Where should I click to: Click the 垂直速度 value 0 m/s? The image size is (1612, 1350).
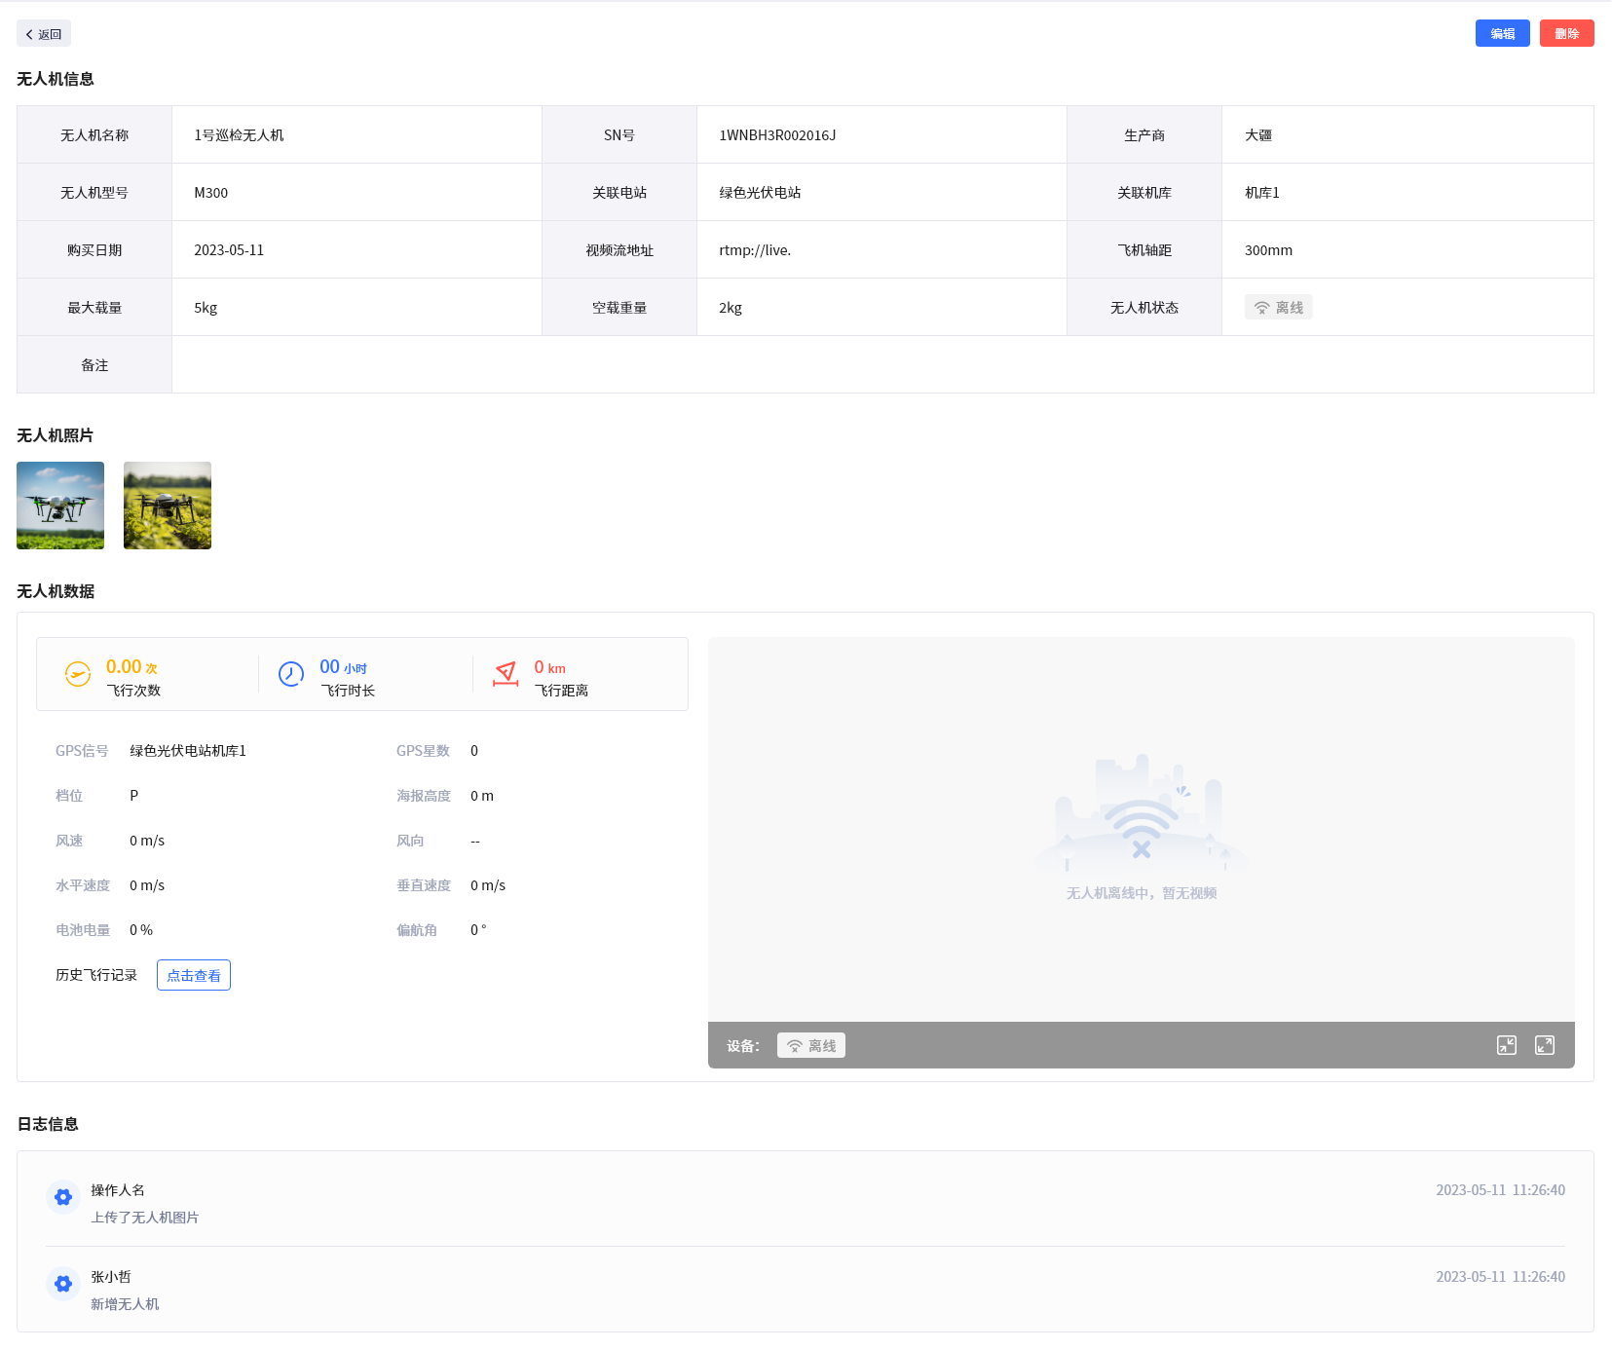coord(488,885)
